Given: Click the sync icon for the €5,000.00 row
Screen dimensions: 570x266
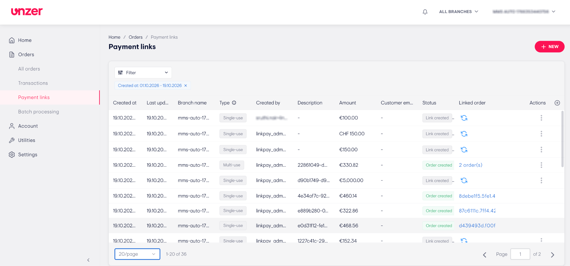Looking at the screenshot, I should coord(464,181).
